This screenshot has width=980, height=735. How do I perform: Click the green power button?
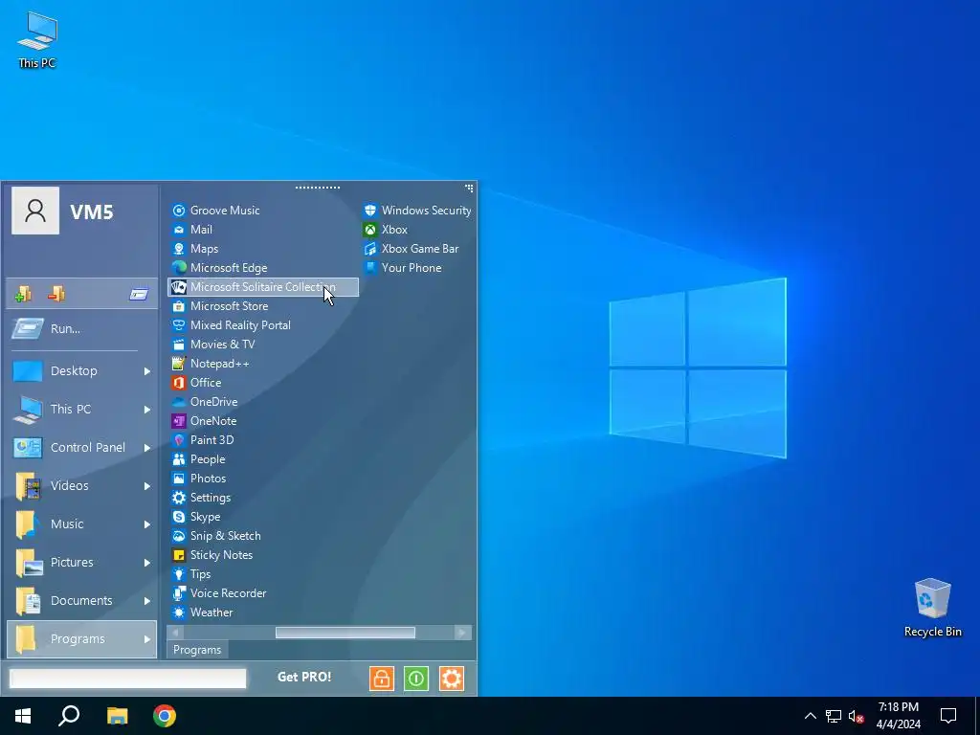tap(416, 679)
